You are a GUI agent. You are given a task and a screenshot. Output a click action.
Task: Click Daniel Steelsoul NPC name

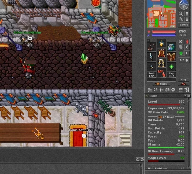click(x=81, y=130)
